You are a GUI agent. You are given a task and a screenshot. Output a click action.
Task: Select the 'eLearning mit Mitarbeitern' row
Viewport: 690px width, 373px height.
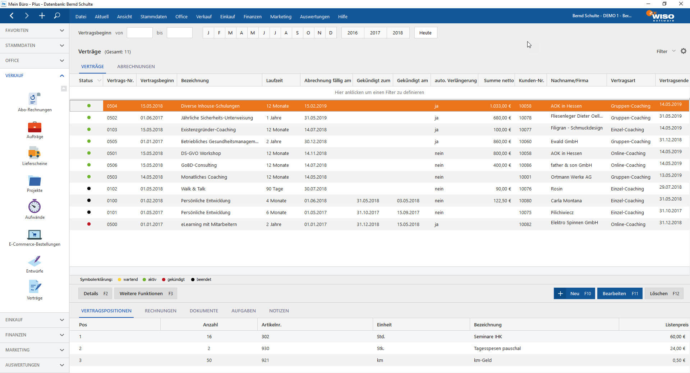(x=379, y=224)
